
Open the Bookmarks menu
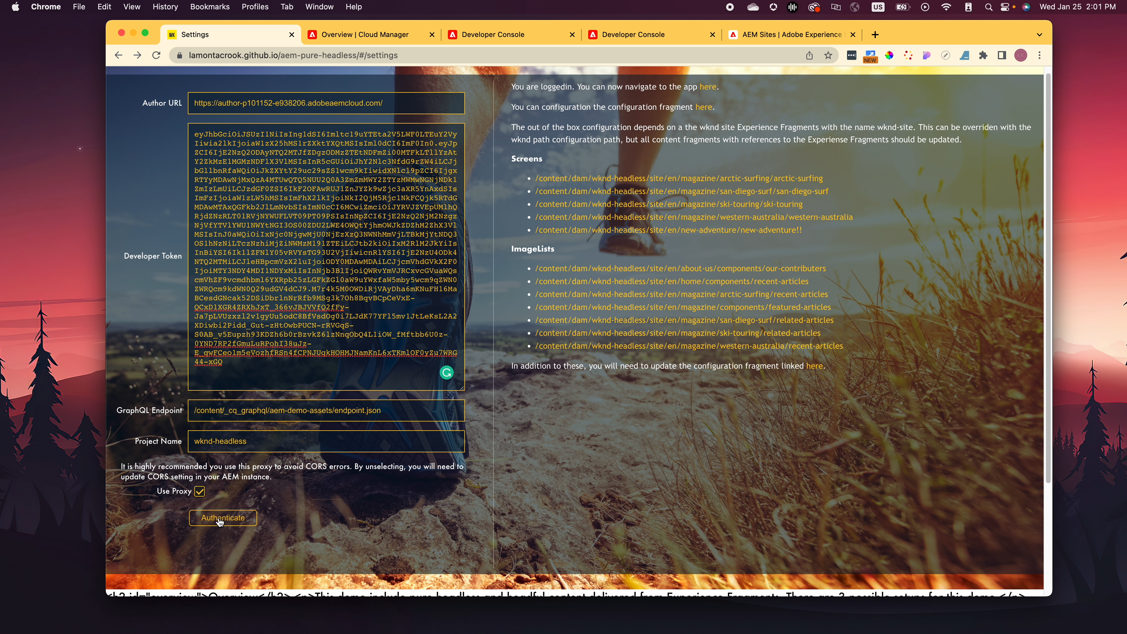click(x=210, y=7)
